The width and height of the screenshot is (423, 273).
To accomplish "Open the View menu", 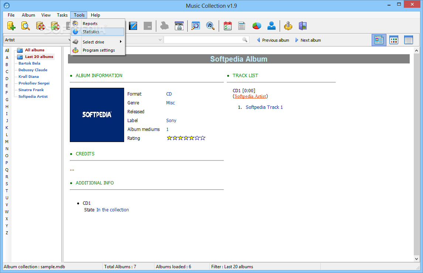I will pyautogui.click(x=46, y=15).
